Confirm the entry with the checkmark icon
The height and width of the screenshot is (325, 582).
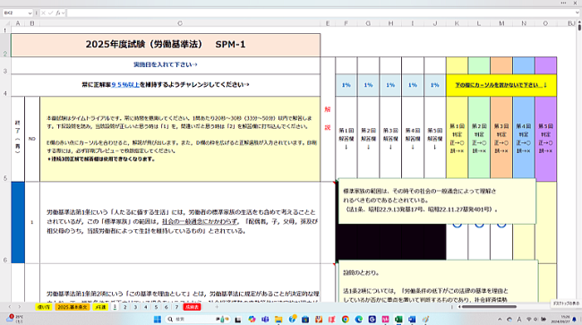pos(50,13)
